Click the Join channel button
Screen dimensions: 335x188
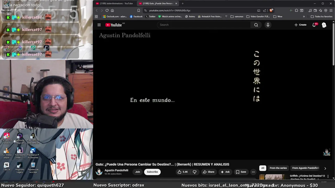click(x=138, y=172)
